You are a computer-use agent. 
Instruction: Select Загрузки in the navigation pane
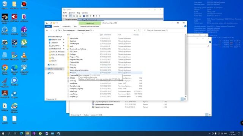[x=54, y=43]
